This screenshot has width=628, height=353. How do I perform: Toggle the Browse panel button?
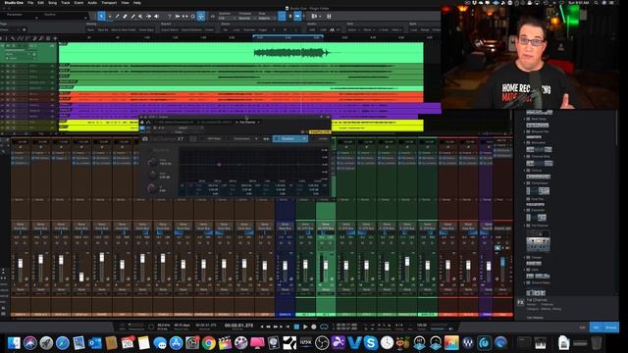coord(610,328)
